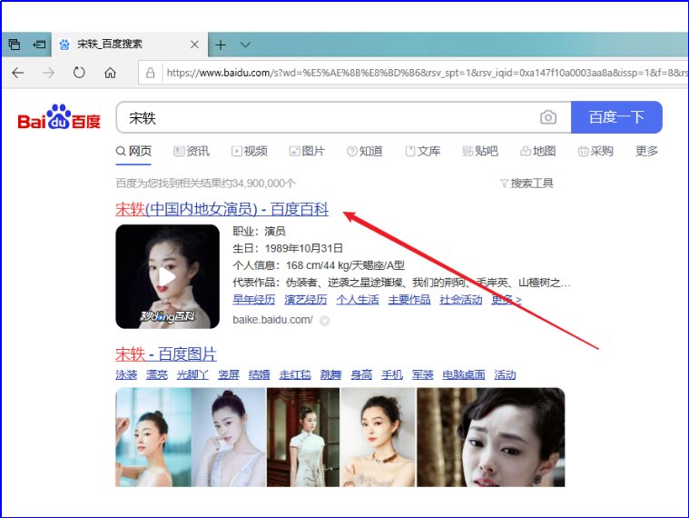
Task: Expand 更多 links in Baike result
Action: pos(506,300)
